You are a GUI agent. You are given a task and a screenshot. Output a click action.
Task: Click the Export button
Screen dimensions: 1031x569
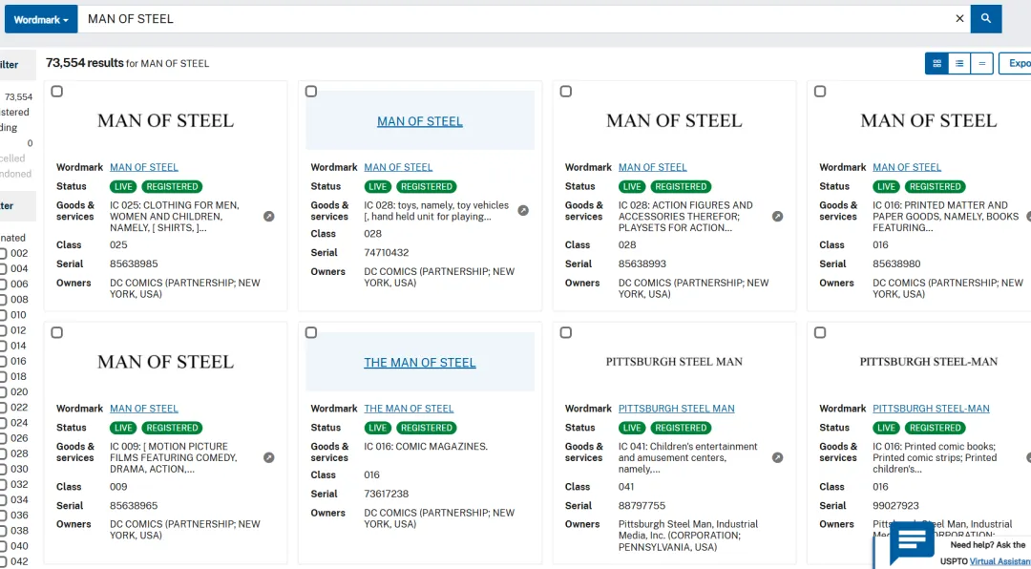1015,63
